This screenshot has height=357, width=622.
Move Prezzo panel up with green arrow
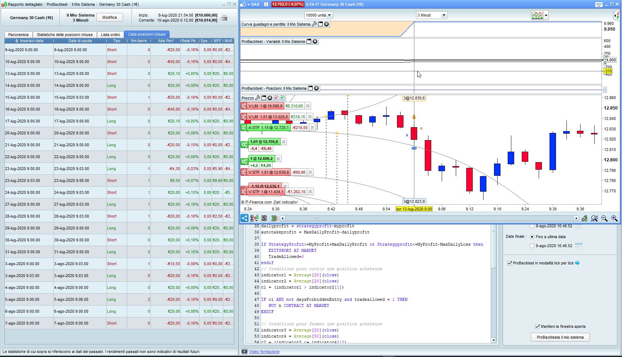[282, 98]
